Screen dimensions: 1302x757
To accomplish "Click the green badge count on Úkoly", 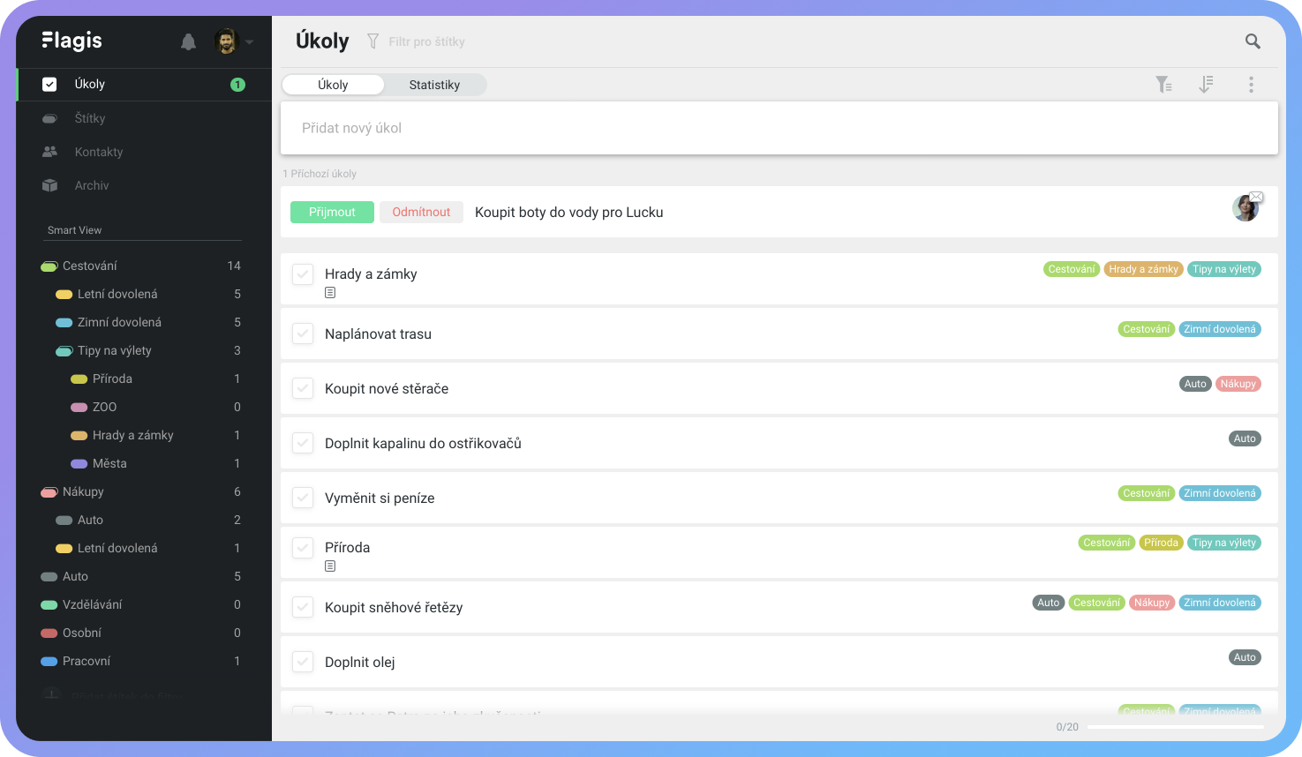I will 237,85.
